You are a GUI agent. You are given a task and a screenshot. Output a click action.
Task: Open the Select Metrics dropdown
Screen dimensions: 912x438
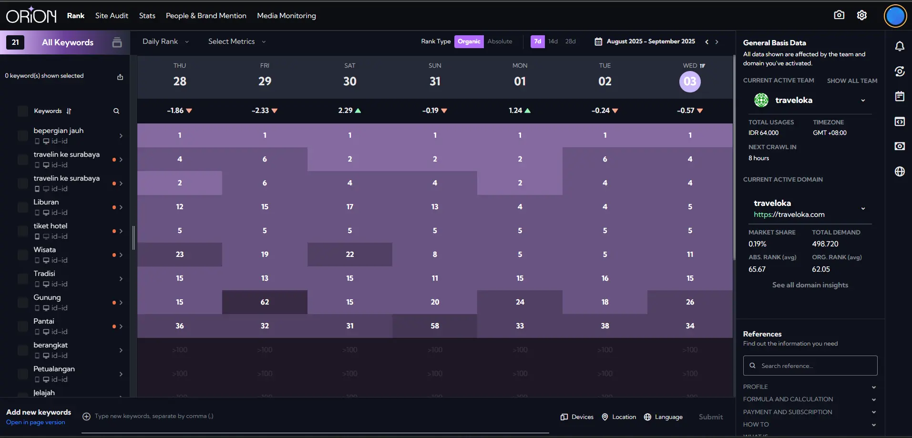click(237, 41)
